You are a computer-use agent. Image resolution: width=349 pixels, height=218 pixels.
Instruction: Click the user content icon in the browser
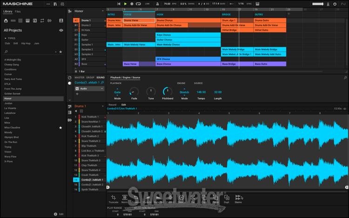coord(61,20)
